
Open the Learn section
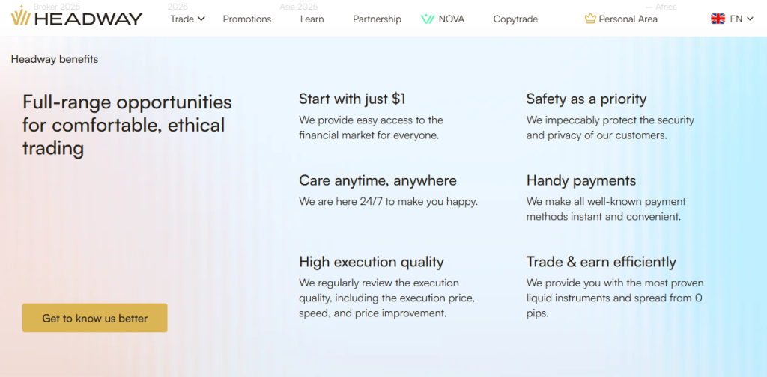pos(312,19)
